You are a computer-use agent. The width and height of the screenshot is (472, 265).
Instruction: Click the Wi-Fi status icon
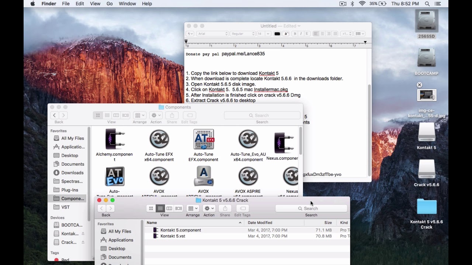tap(362, 4)
